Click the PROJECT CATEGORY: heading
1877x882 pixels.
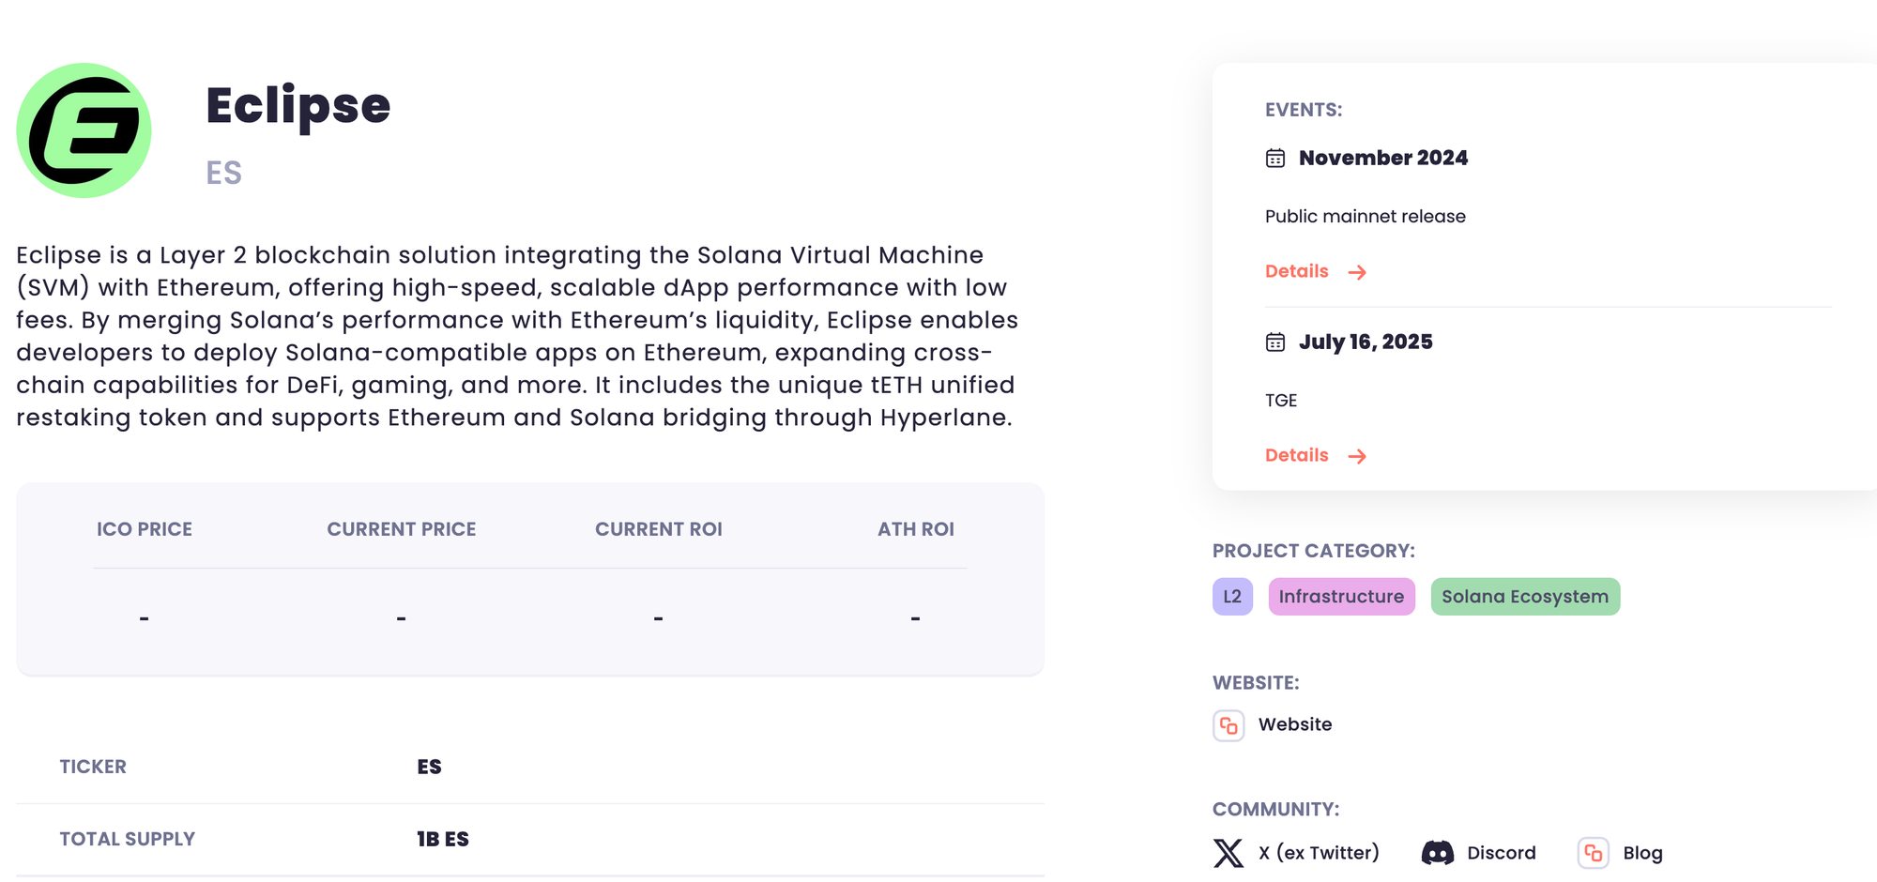pos(1314,551)
